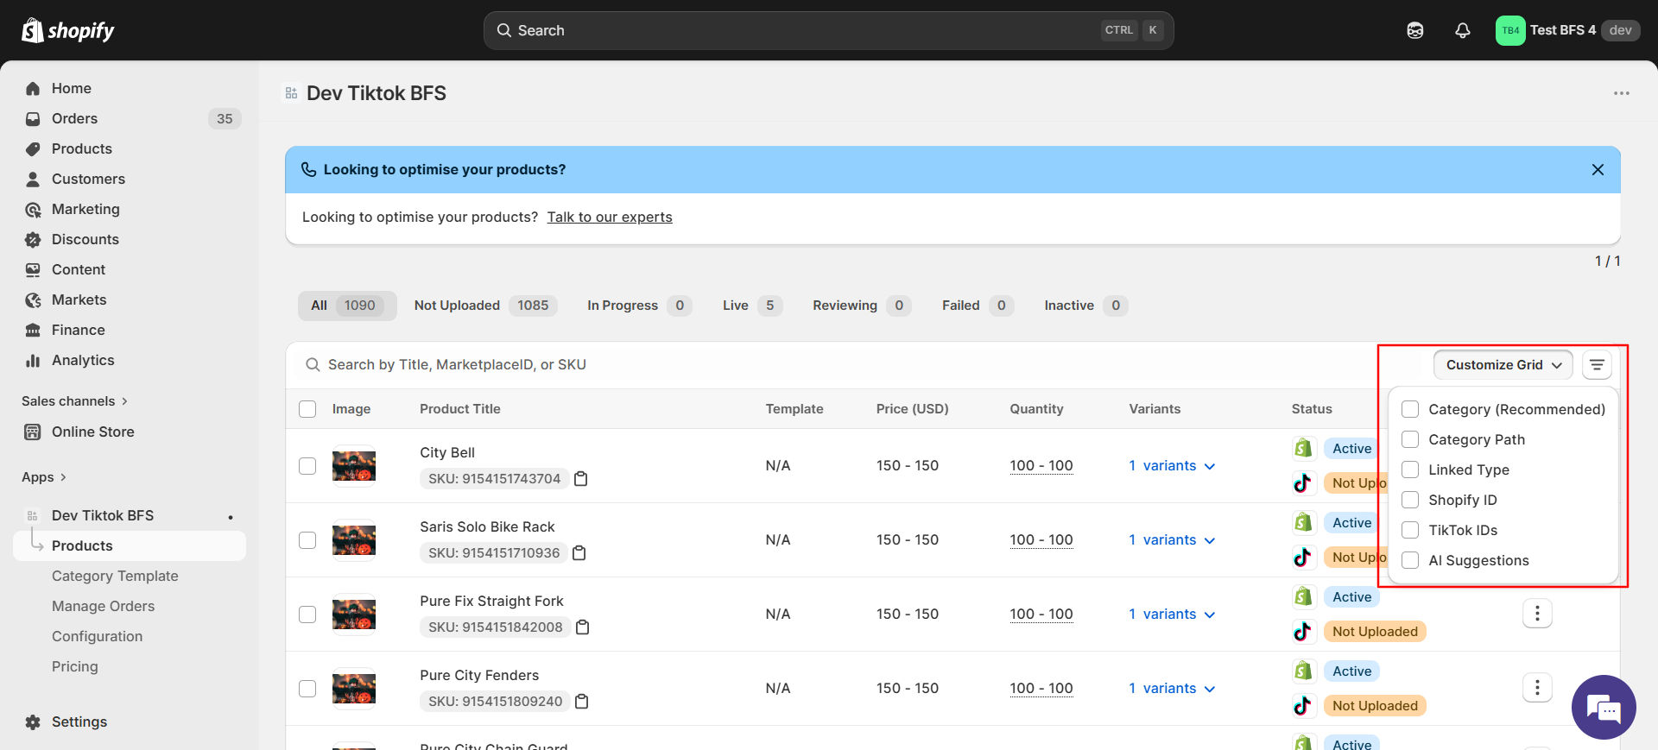The width and height of the screenshot is (1658, 750).
Task: Expand variants for Saris Solo Bike Rack
Action: click(1171, 540)
